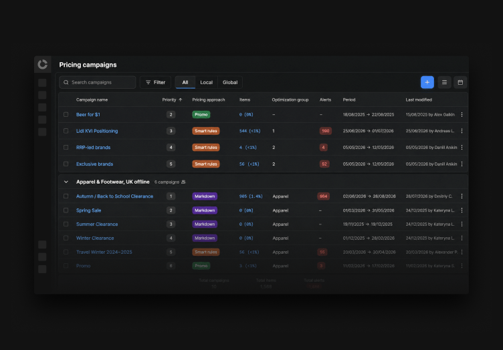
Task: Switch to the calendar view icon
Action: pyautogui.click(x=460, y=82)
